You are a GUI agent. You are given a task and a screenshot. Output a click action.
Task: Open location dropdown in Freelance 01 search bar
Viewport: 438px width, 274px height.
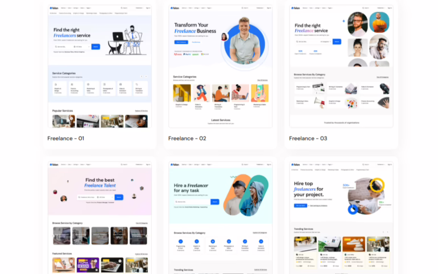tap(81, 47)
